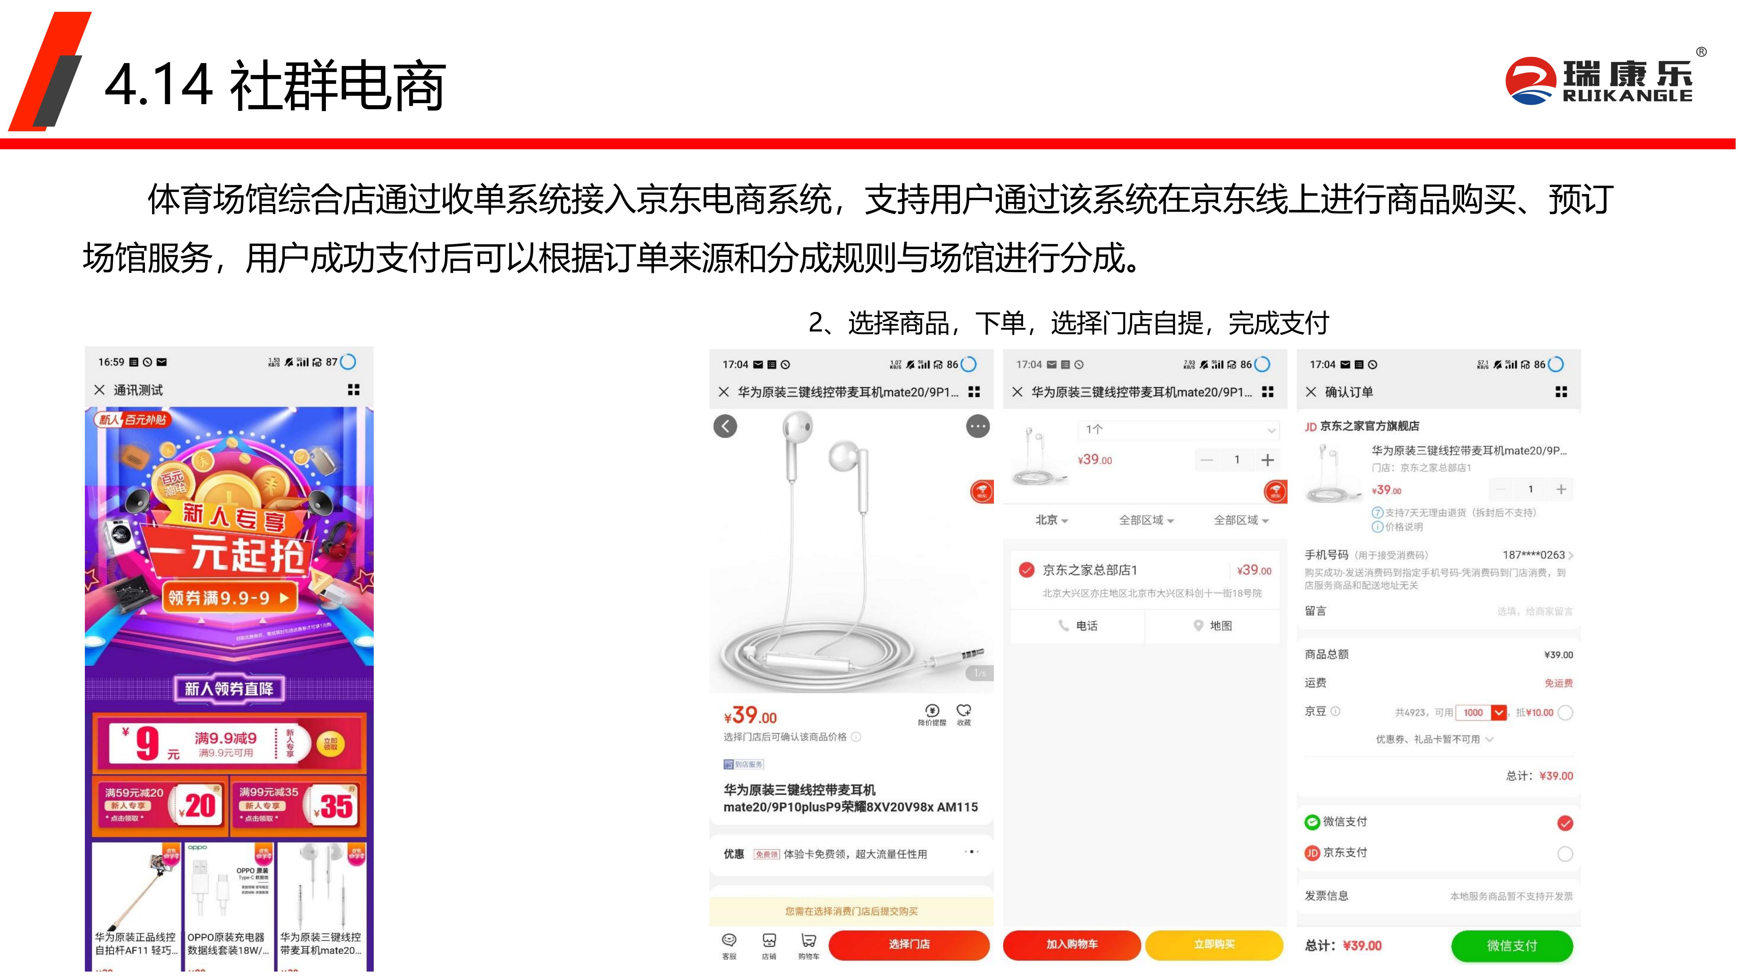Select the 京东支付 payment radio button
Viewport: 1738px width, 977px height.
(x=1565, y=854)
